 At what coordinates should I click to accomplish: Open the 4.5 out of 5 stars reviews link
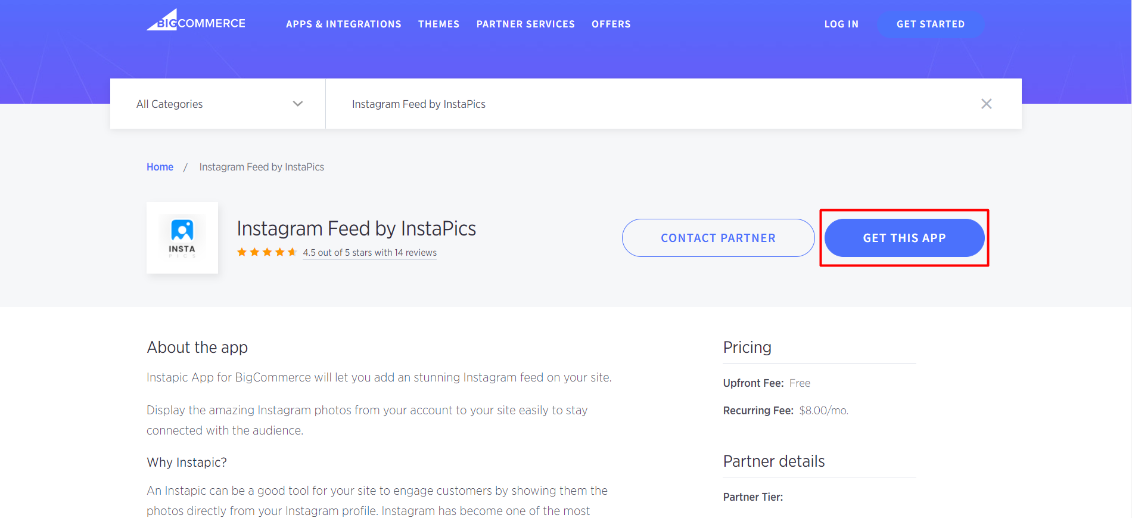pos(369,253)
